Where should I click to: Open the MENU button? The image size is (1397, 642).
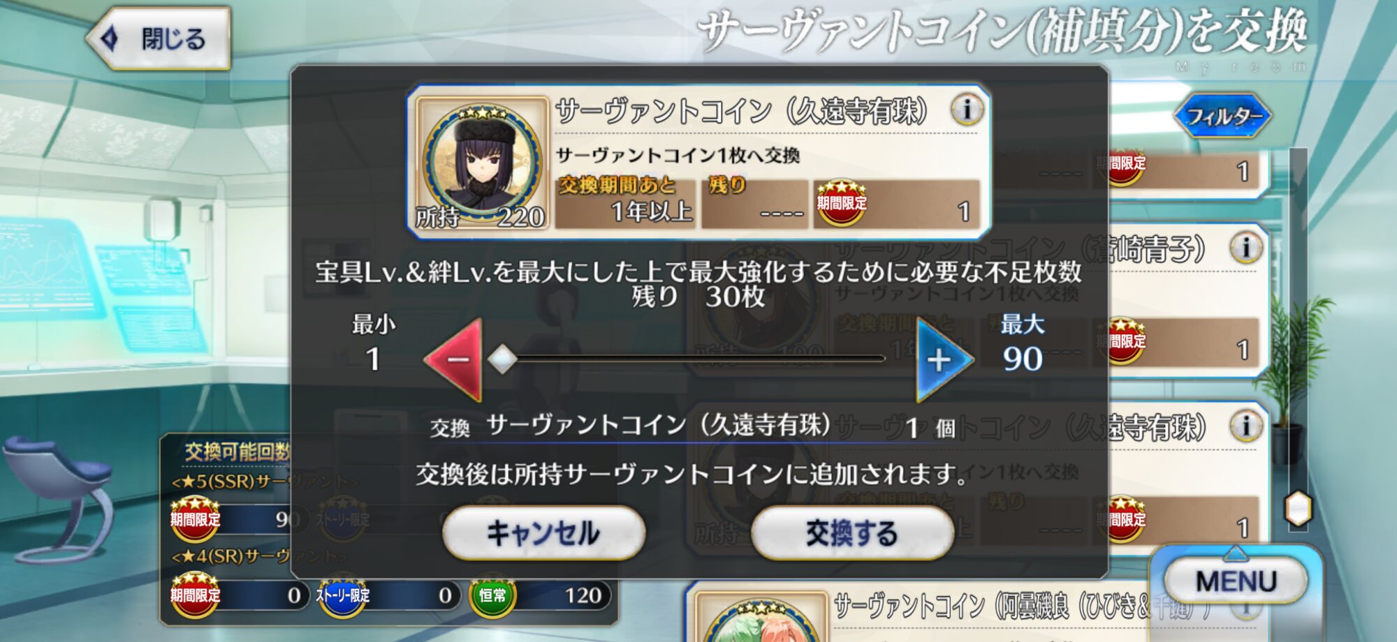pos(1236,581)
